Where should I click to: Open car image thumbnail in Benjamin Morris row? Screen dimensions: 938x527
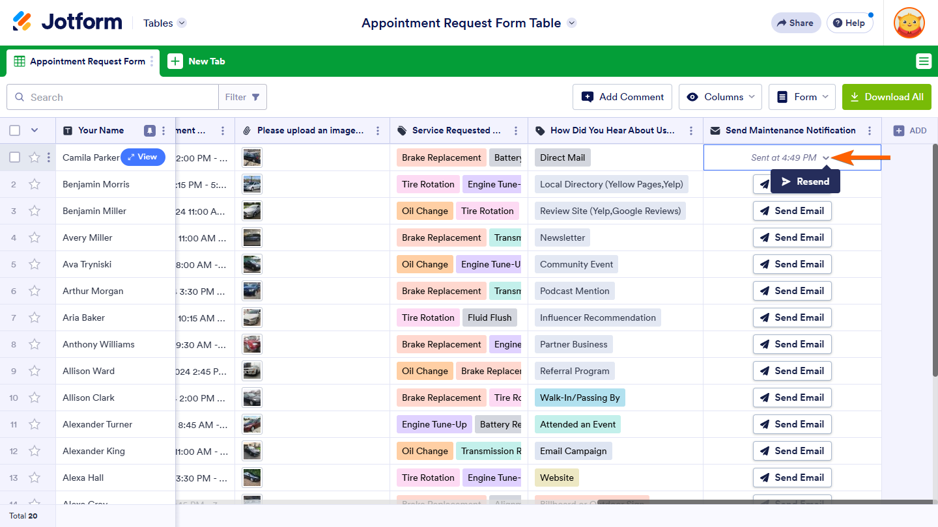(251, 184)
